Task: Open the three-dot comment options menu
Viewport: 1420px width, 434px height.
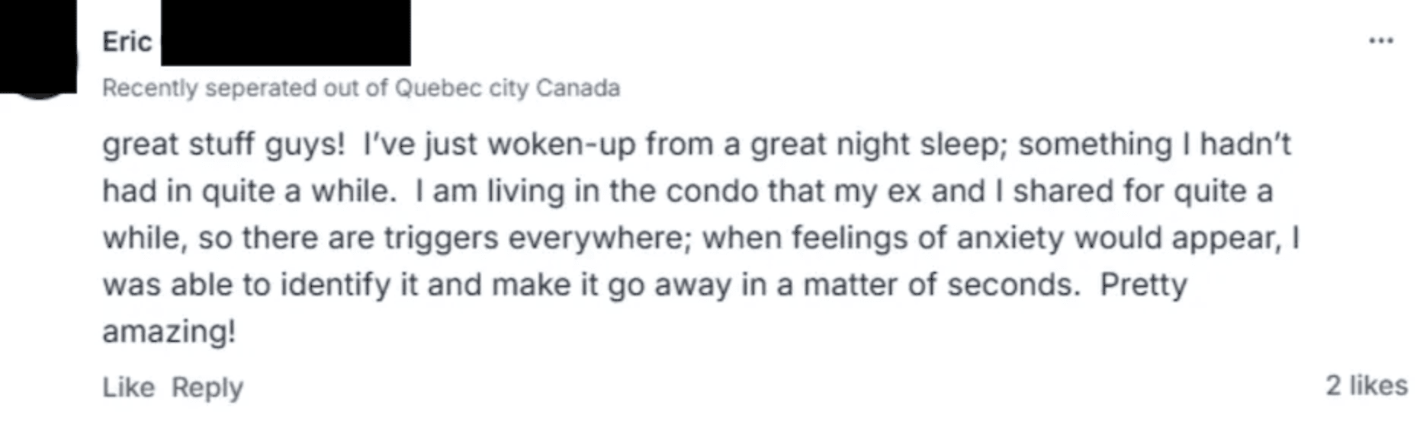Action: (x=1380, y=41)
